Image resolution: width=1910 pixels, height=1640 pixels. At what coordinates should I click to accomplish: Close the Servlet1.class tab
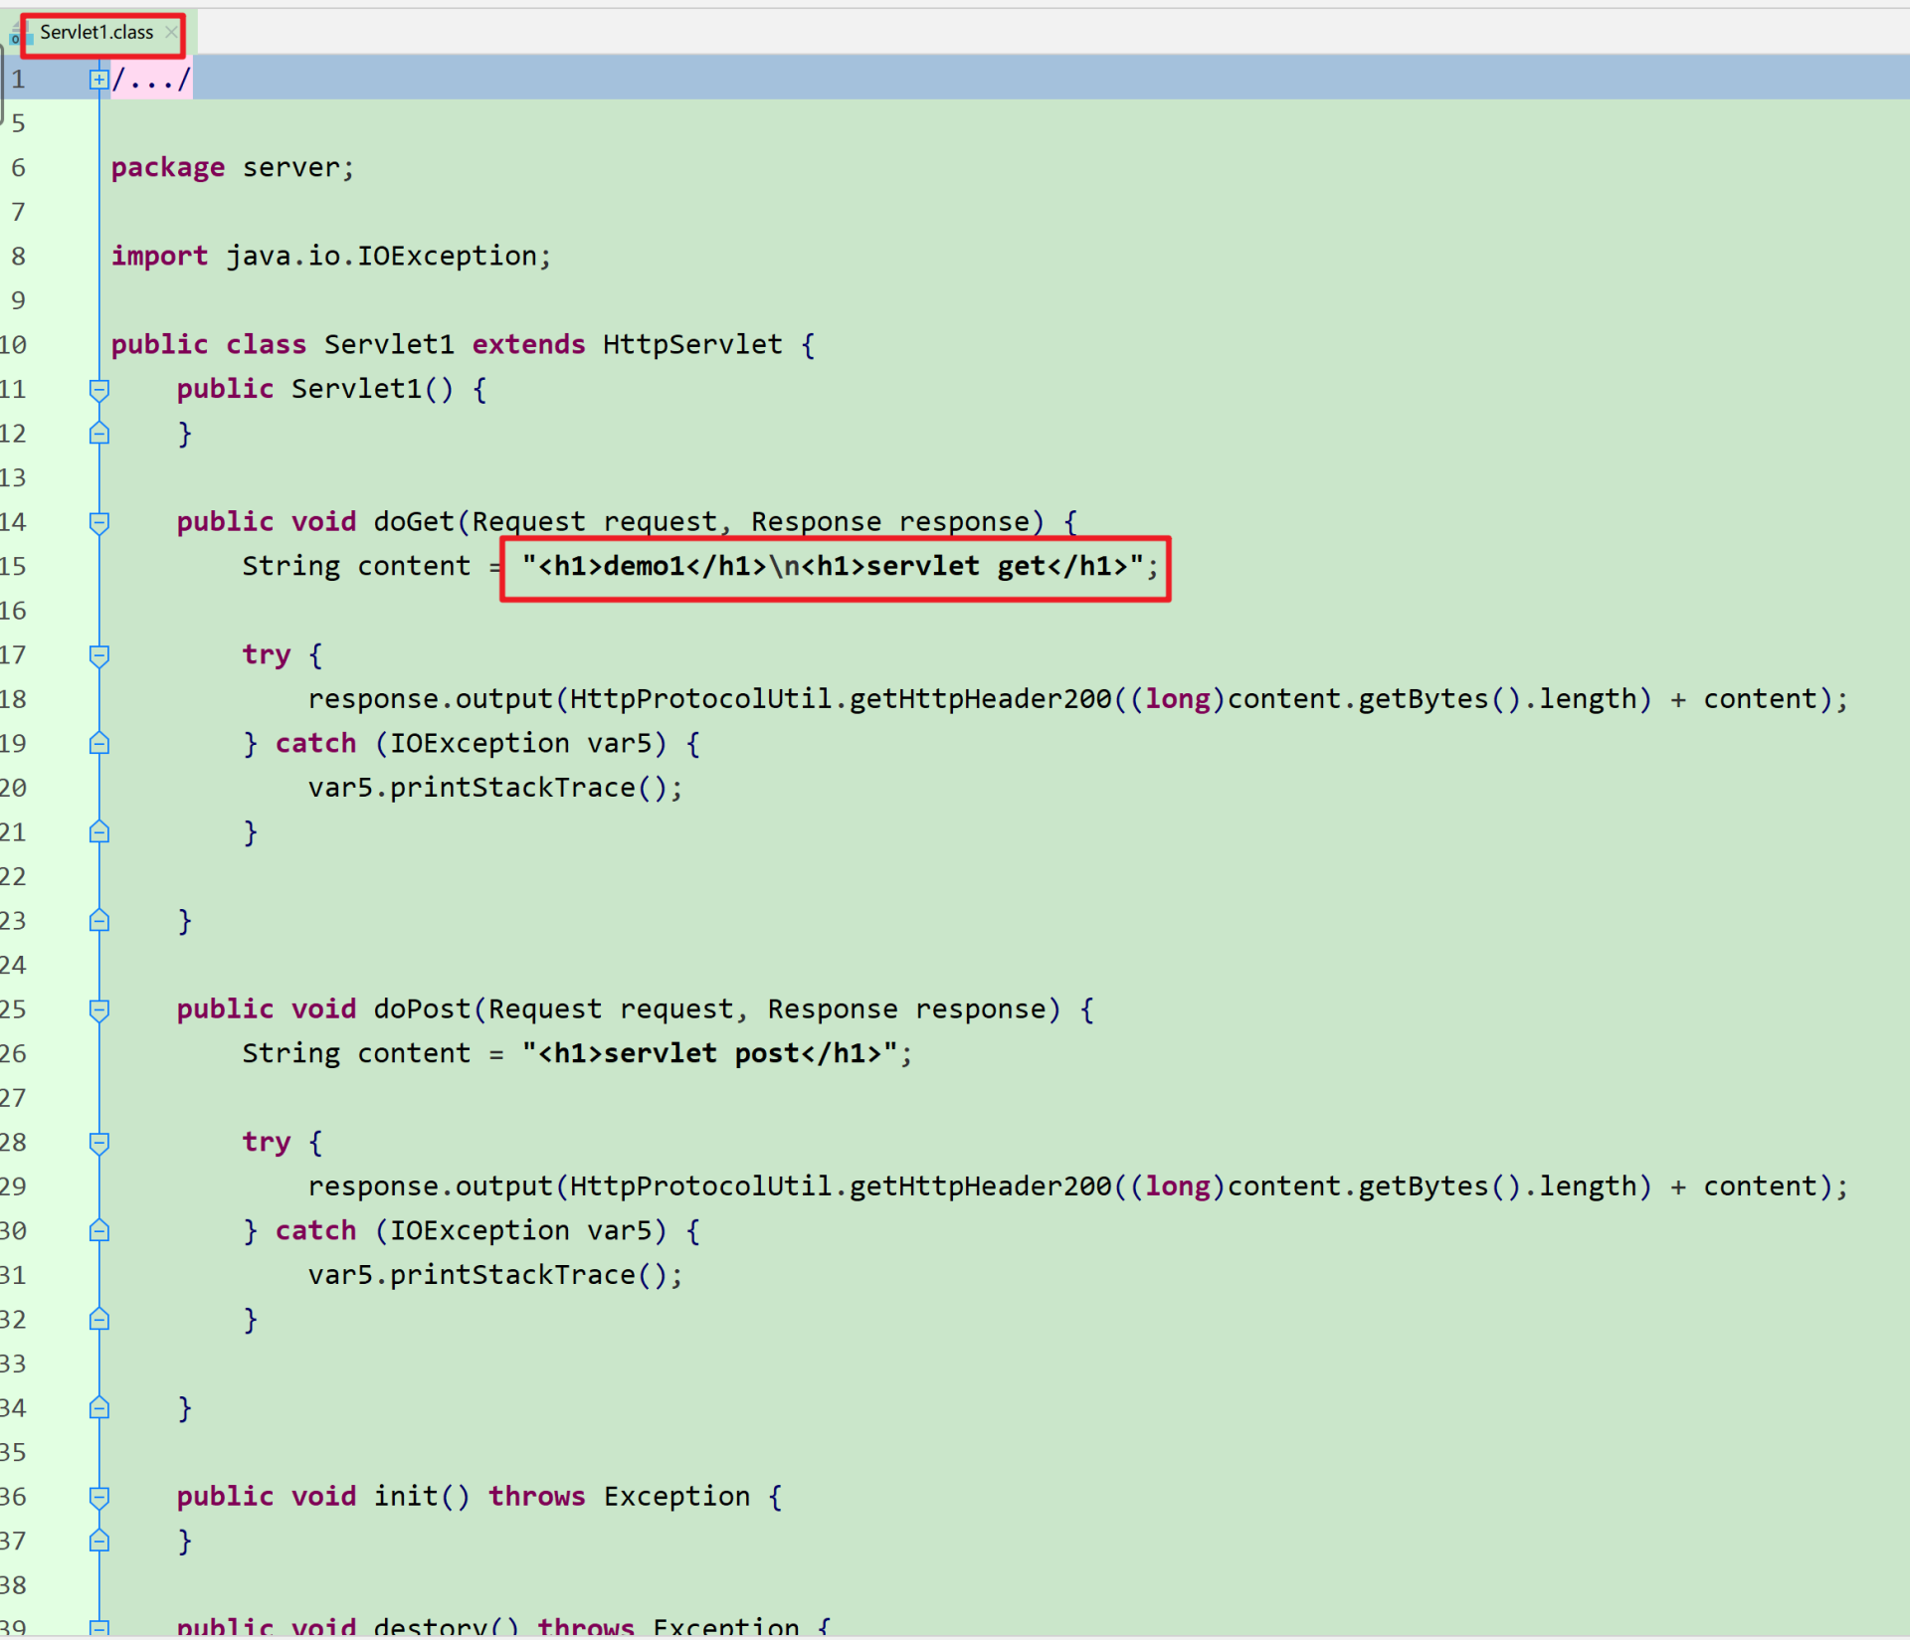pyautogui.click(x=171, y=33)
